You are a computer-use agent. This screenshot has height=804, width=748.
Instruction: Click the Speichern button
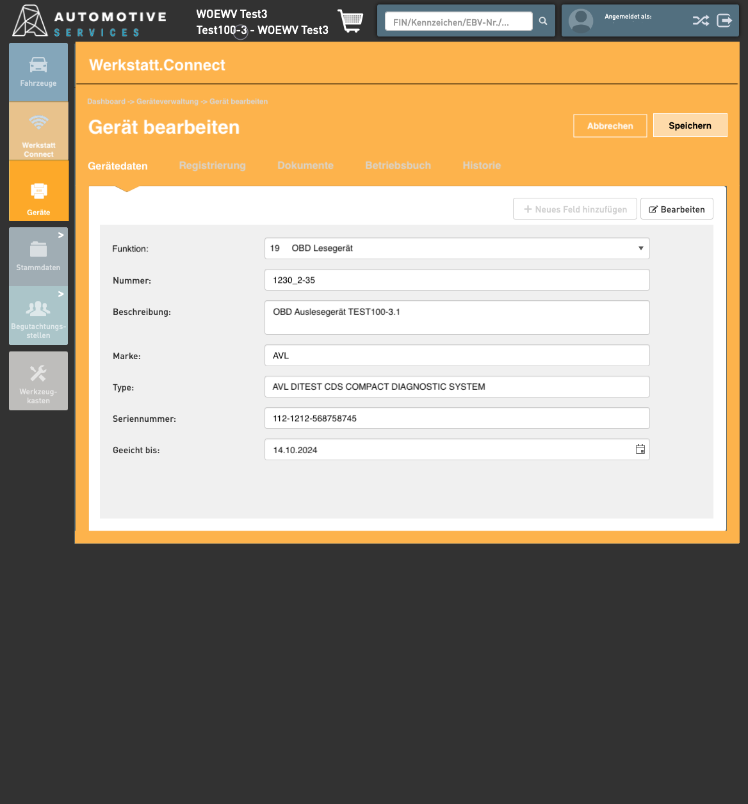pos(690,125)
